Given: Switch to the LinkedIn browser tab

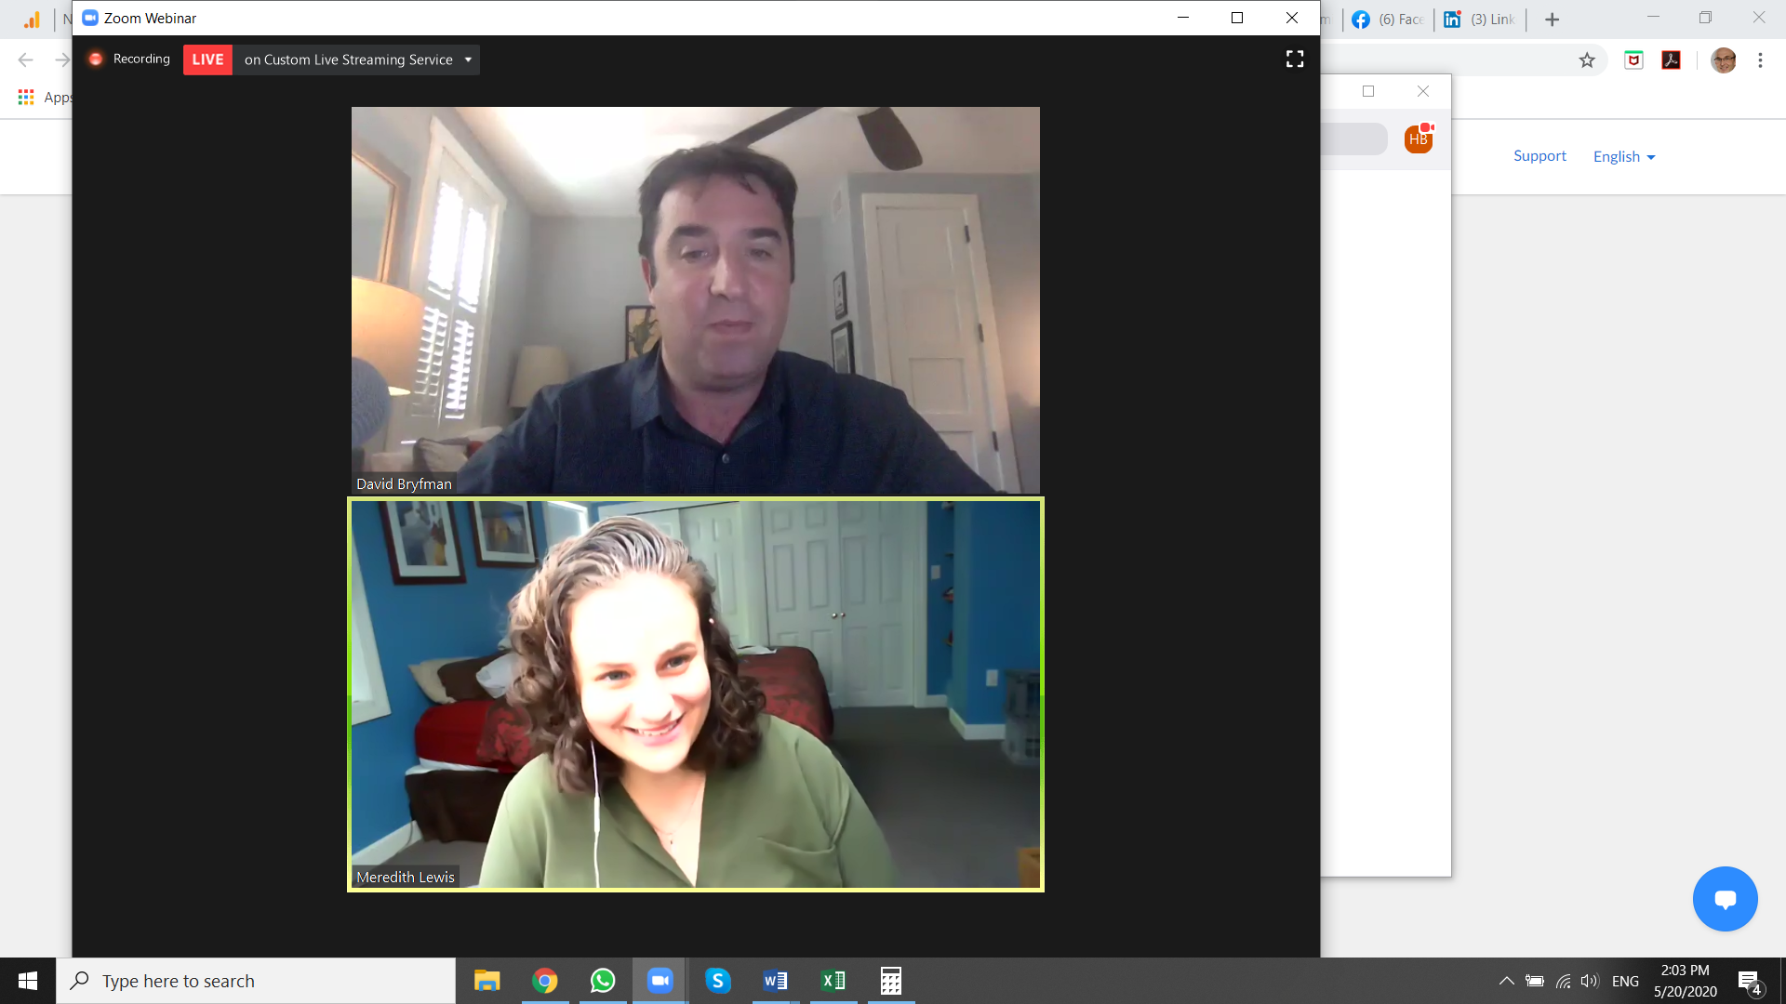Looking at the screenshot, I should click(1480, 20).
